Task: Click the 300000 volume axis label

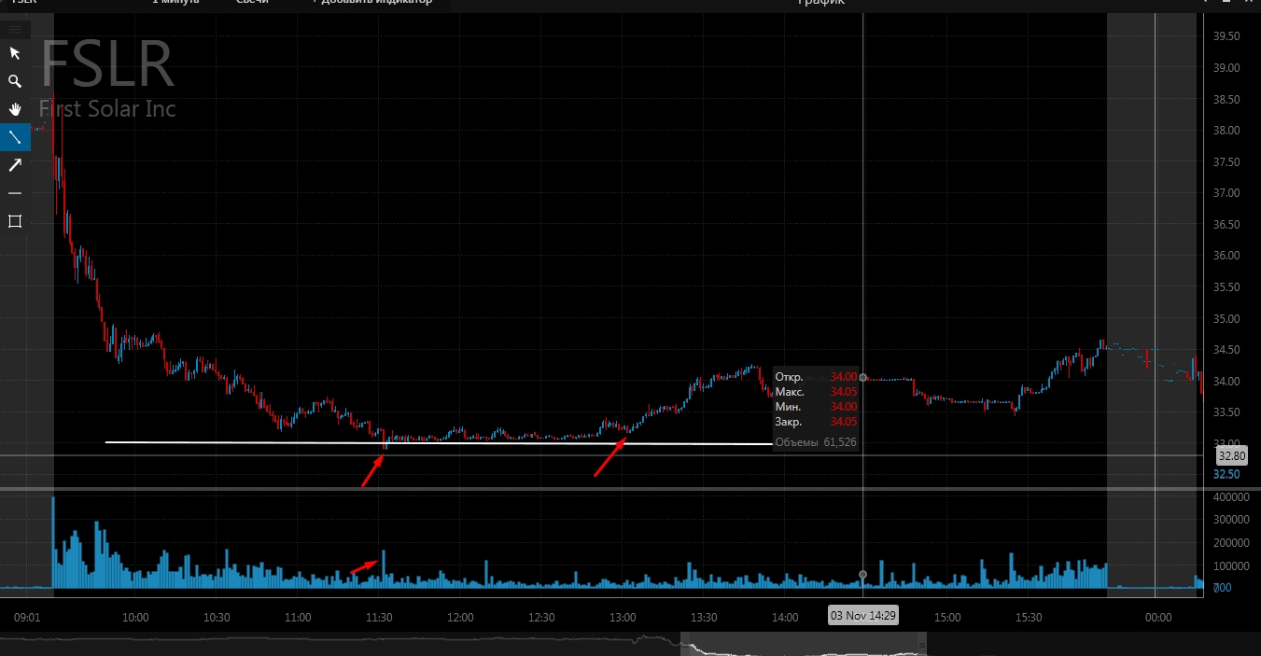Action: 1230,520
